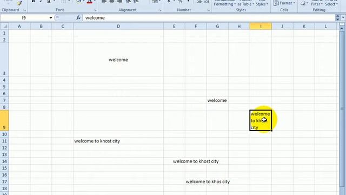
Task: Click the formula bar scroll arrows
Action: point(337,18)
